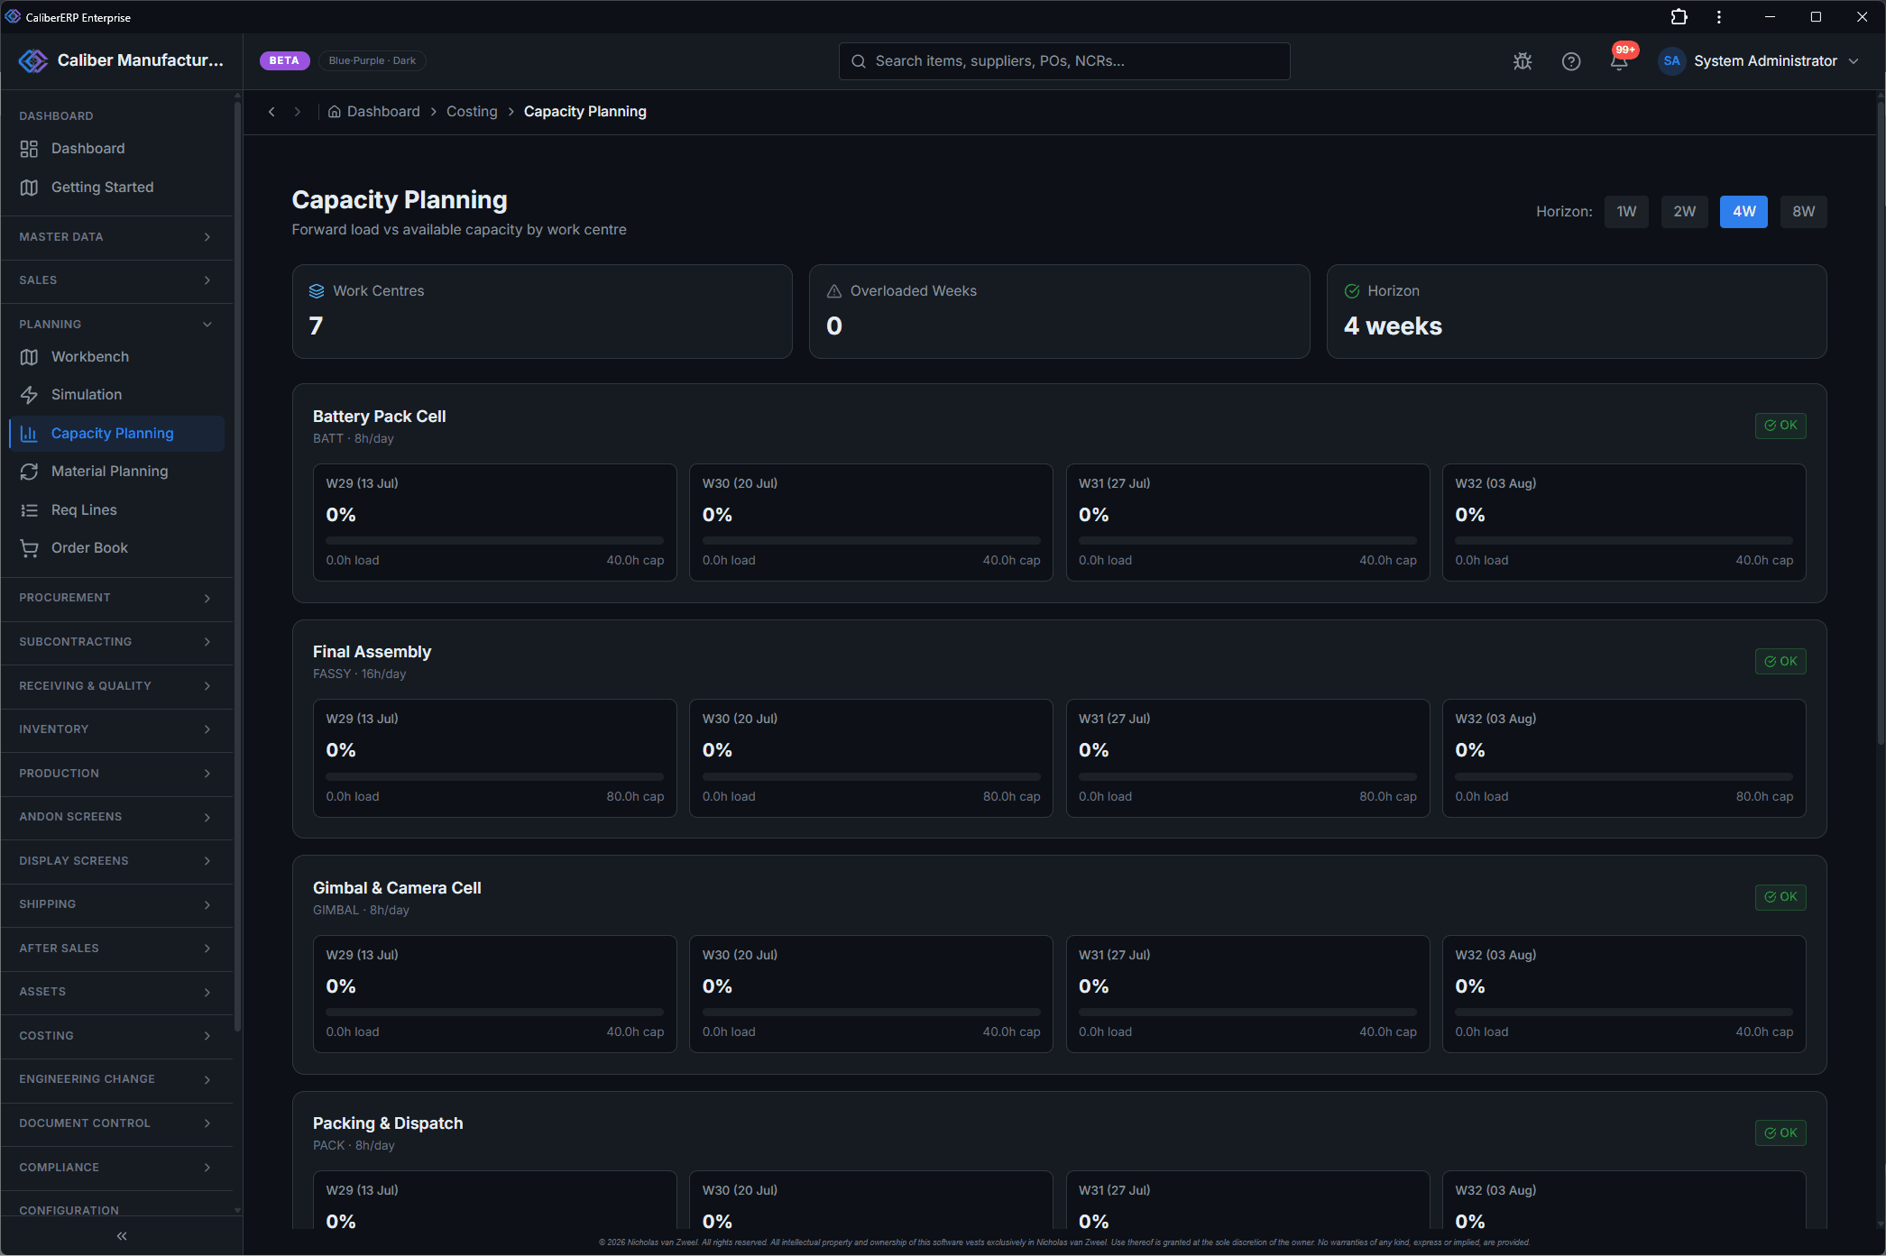Expand the Costing sidebar section

pyautogui.click(x=116, y=1036)
